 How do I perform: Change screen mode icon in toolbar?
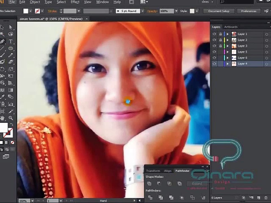6,156
